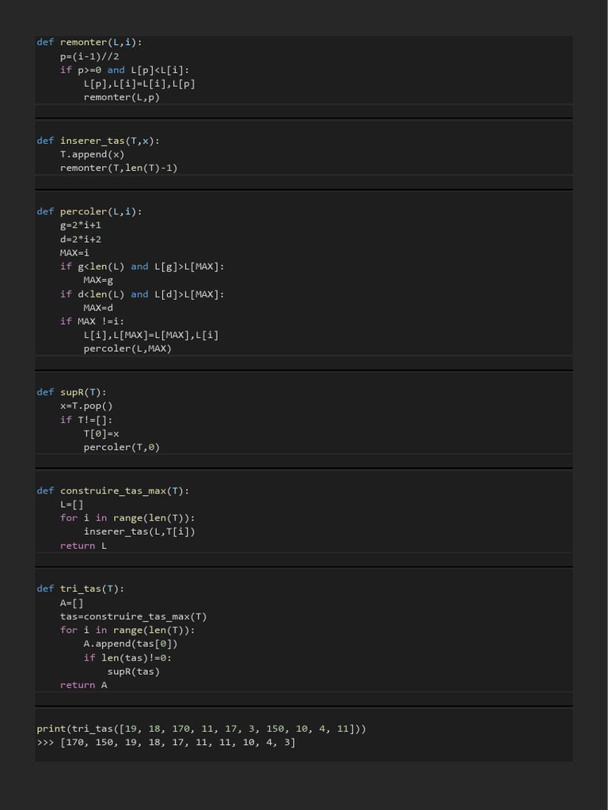The height and width of the screenshot is (810, 608).
Task: Click the 'def percoler(L,i):' definition line
Action: click(x=89, y=212)
